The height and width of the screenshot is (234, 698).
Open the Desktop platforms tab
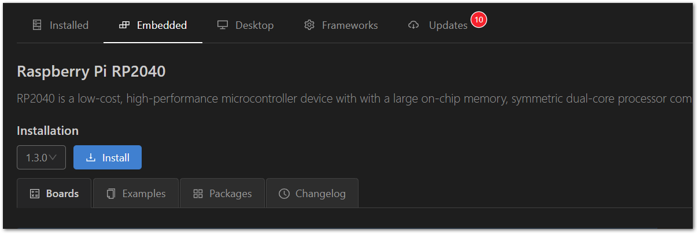click(x=246, y=25)
